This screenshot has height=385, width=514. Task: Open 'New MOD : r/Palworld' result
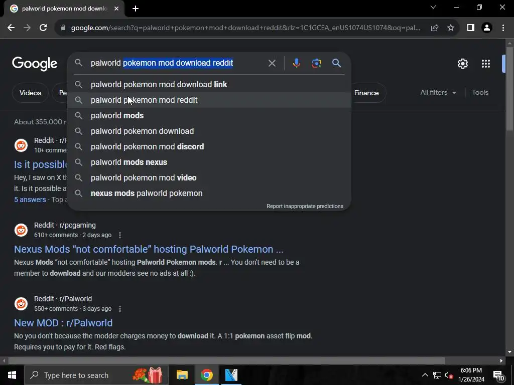coord(63,323)
